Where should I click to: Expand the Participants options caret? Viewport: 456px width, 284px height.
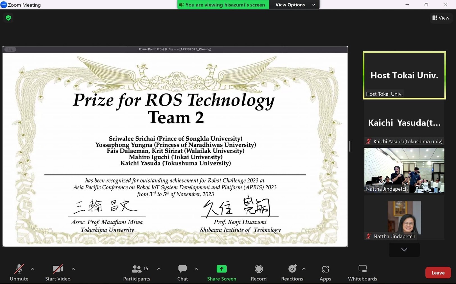pyautogui.click(x=159, y=269)
